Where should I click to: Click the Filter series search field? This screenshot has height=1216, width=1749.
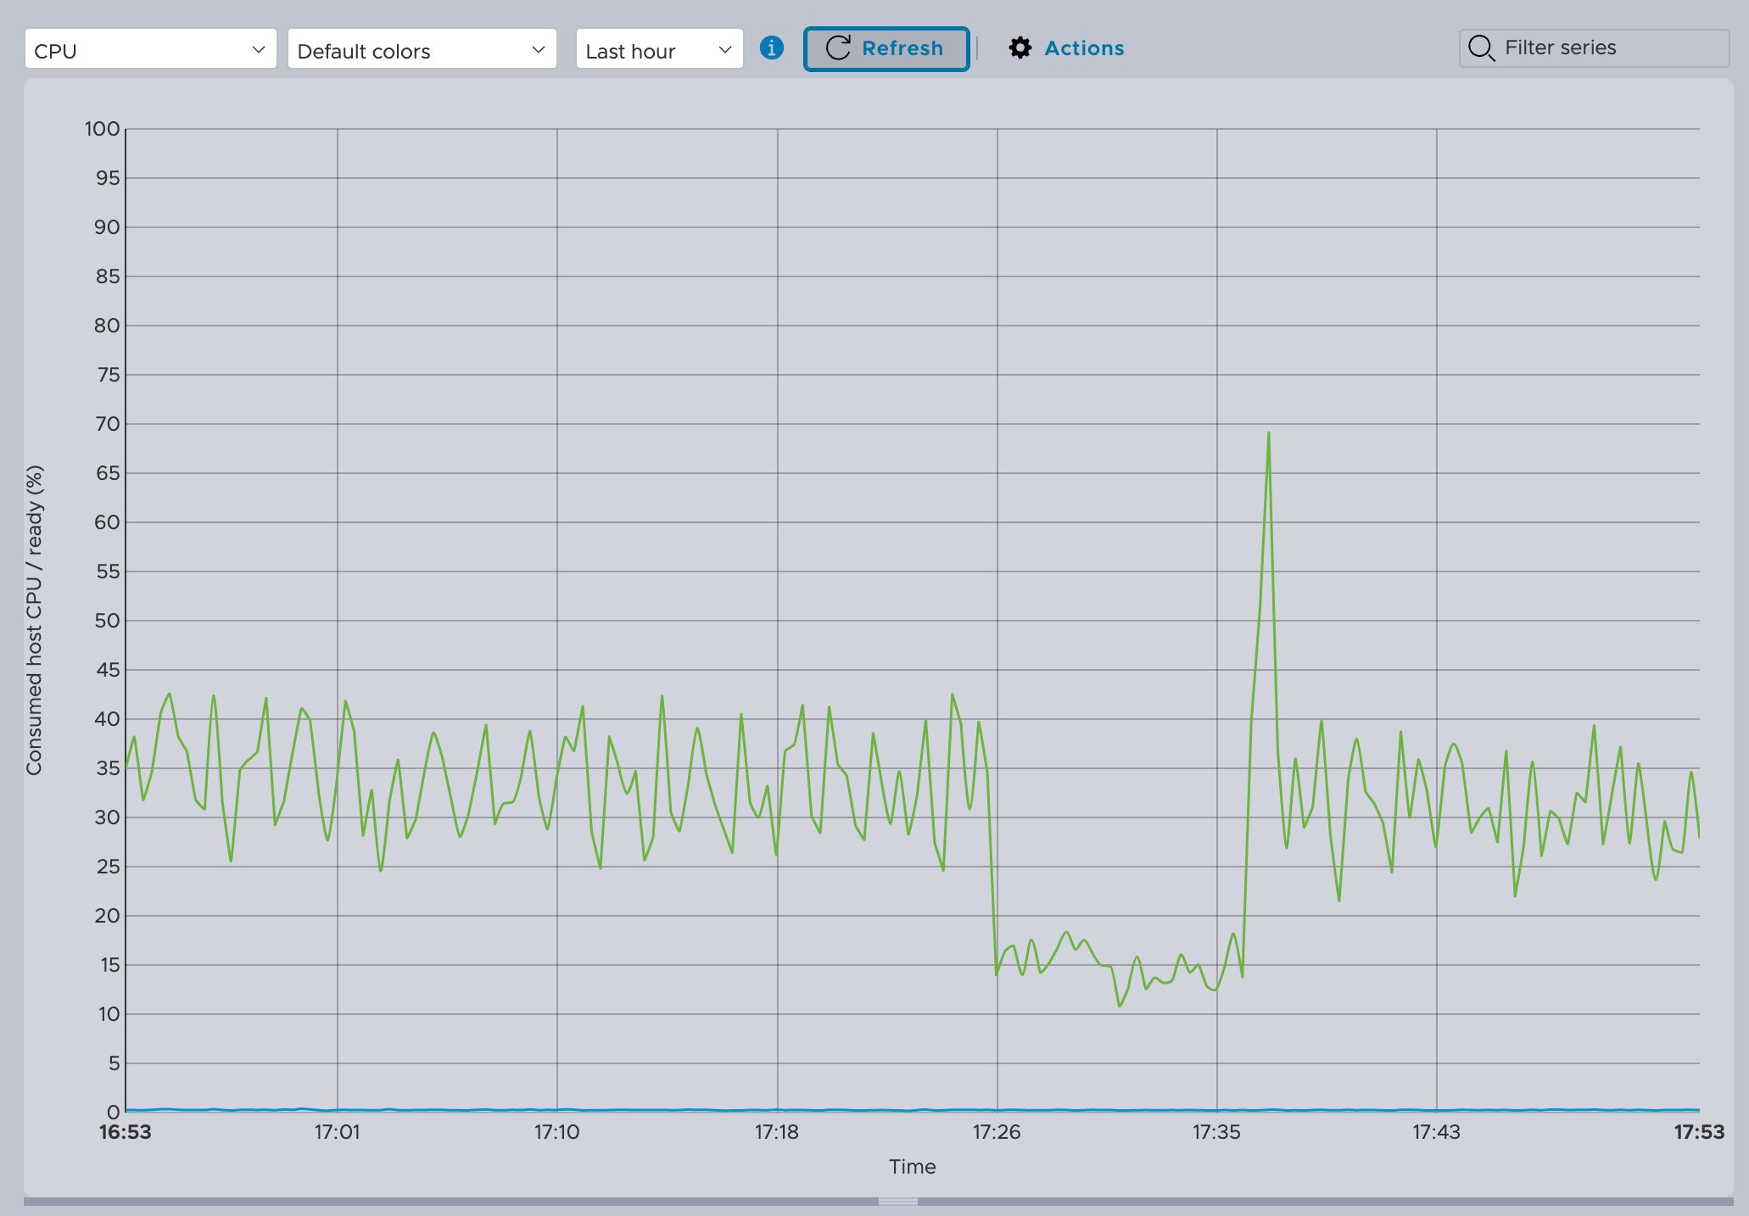pyautogui.click(x=1594, y=48)
